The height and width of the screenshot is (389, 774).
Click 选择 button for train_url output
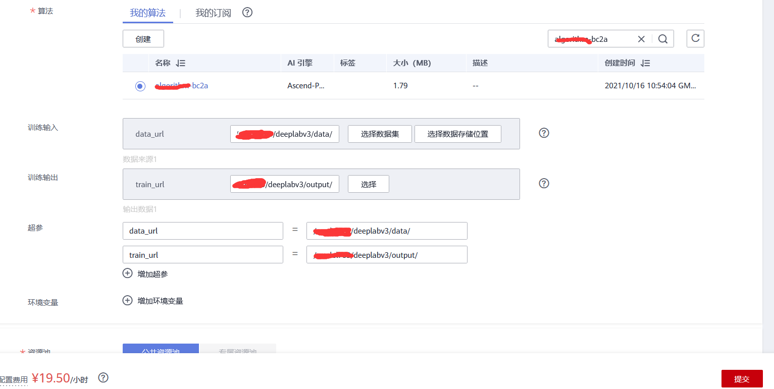pos(369,184)
